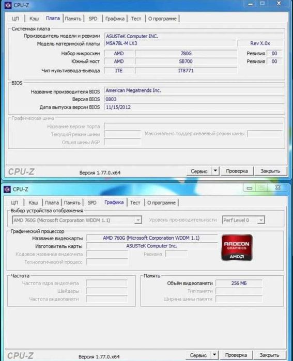Click the Rev X.0x revision field
The height and width of the screenshot is (361, 293).
point(260,43)
